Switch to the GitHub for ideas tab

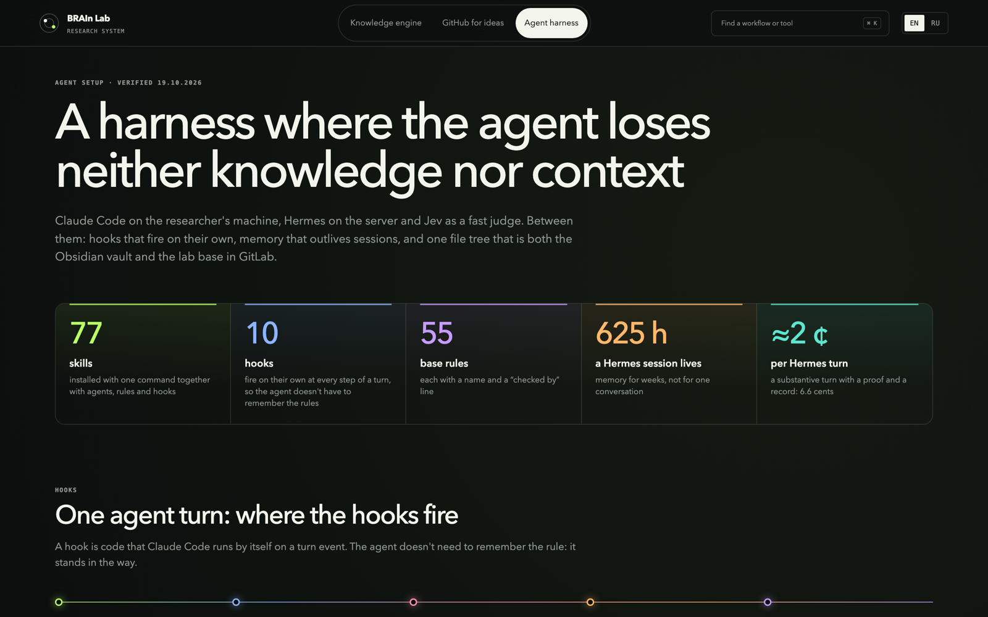[473, 23]
